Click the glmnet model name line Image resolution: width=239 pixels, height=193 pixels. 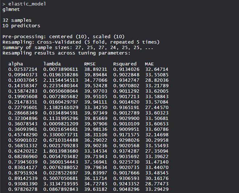click(11, 9)
